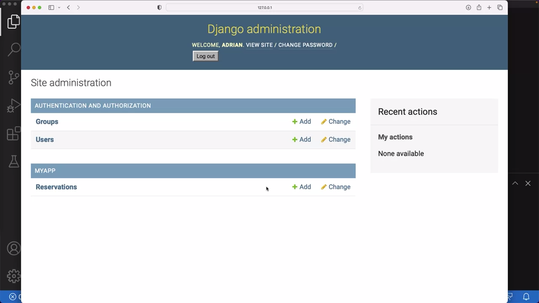Click the Safari share icon
This screenshot has width=539, height=303.
click(479, 7)
